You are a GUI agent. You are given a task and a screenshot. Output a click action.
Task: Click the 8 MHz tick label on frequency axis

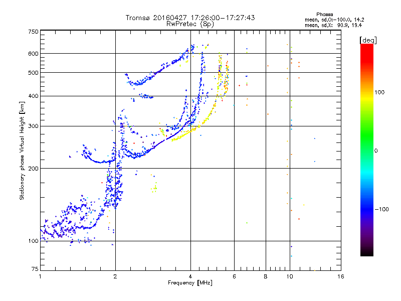(x=266, y=276)
